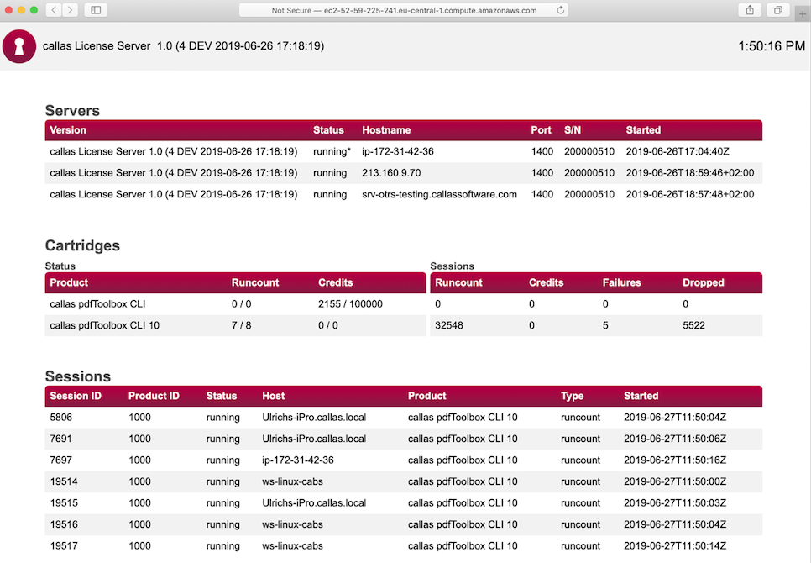Viewport: 811px width, 563px height.
Task: Click session ID 19514
Action: 64,481
